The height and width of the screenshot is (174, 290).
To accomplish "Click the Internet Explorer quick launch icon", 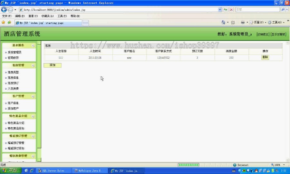I will 32,171.
